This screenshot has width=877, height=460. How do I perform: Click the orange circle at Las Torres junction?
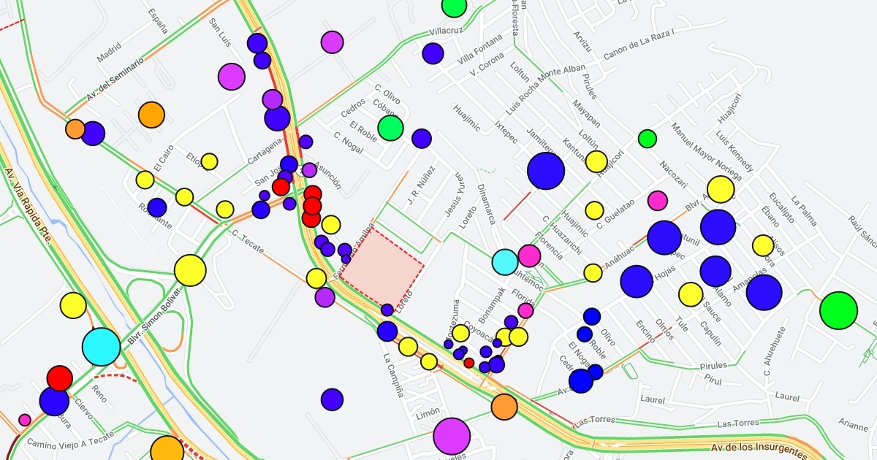click(504, 407)
